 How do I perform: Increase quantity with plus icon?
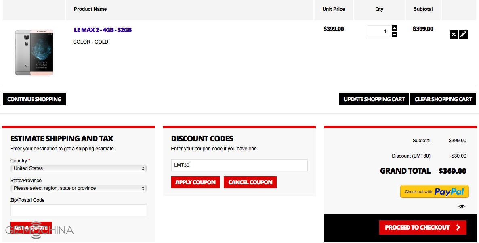(x=395, y=28)
